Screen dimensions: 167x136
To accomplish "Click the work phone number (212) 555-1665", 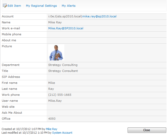I will pos(60,95).
